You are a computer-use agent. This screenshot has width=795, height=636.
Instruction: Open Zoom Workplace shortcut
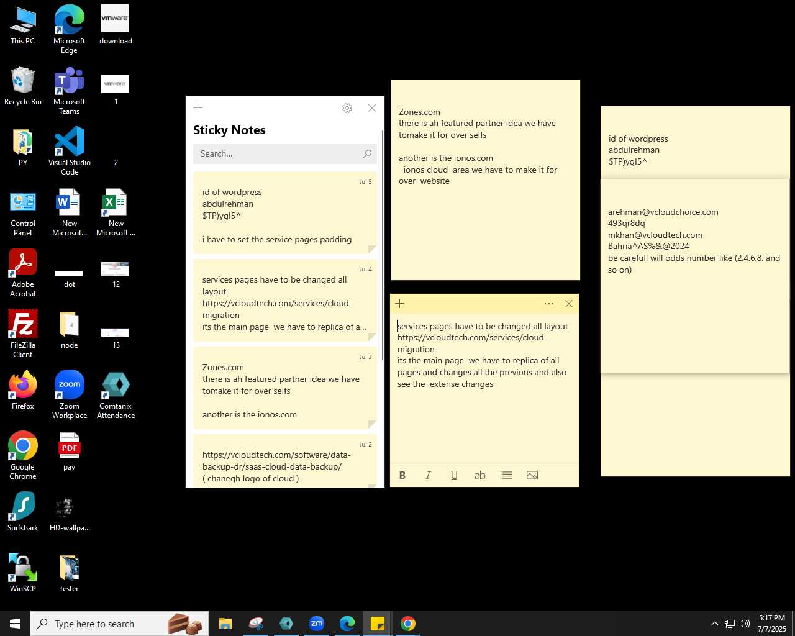click(x=70, y=394)
